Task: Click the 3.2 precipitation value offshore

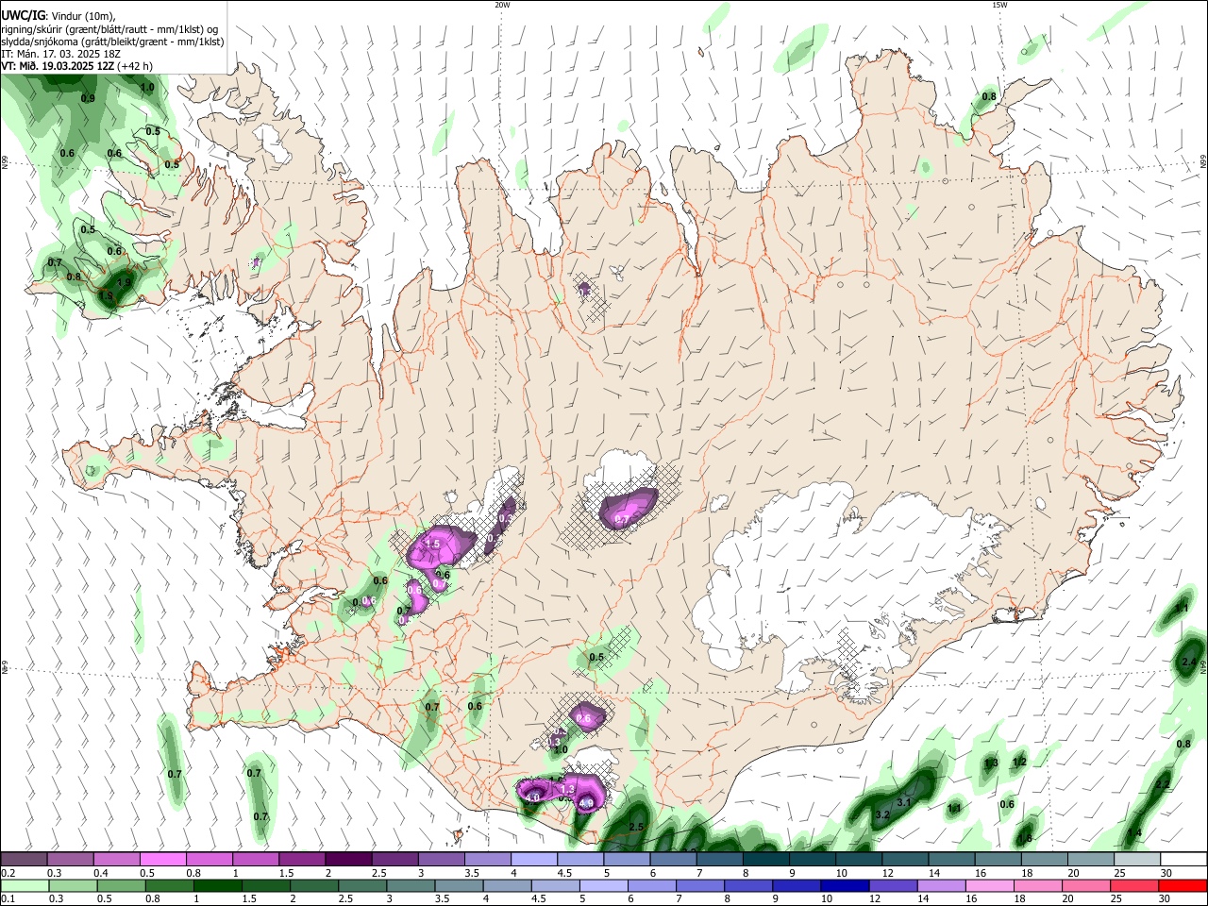Action: [883, 814]
